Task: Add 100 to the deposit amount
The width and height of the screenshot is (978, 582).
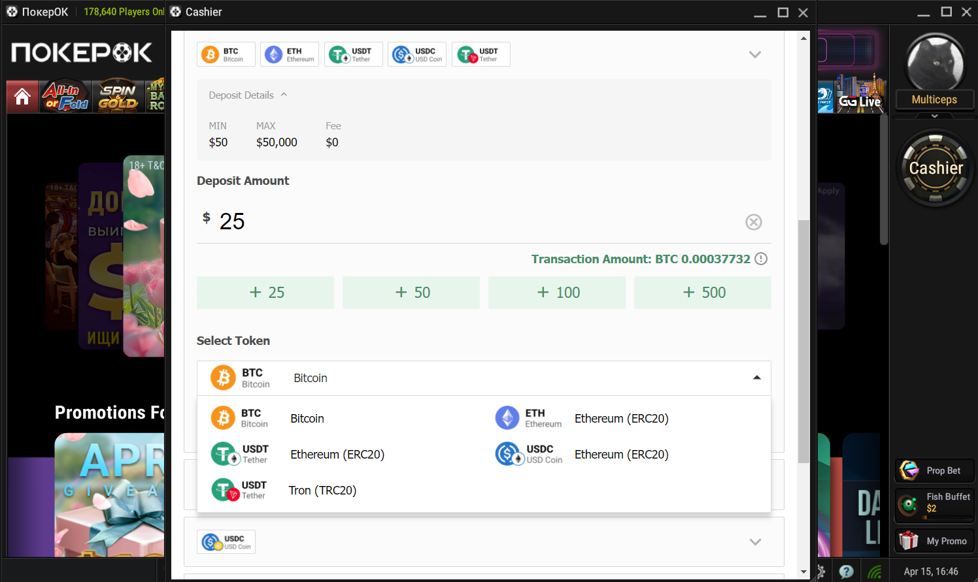Action: click(556, 293)
